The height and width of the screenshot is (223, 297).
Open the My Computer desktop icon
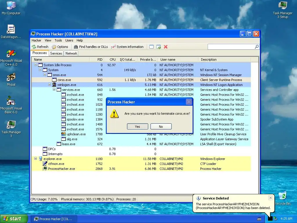click(11, 8)
